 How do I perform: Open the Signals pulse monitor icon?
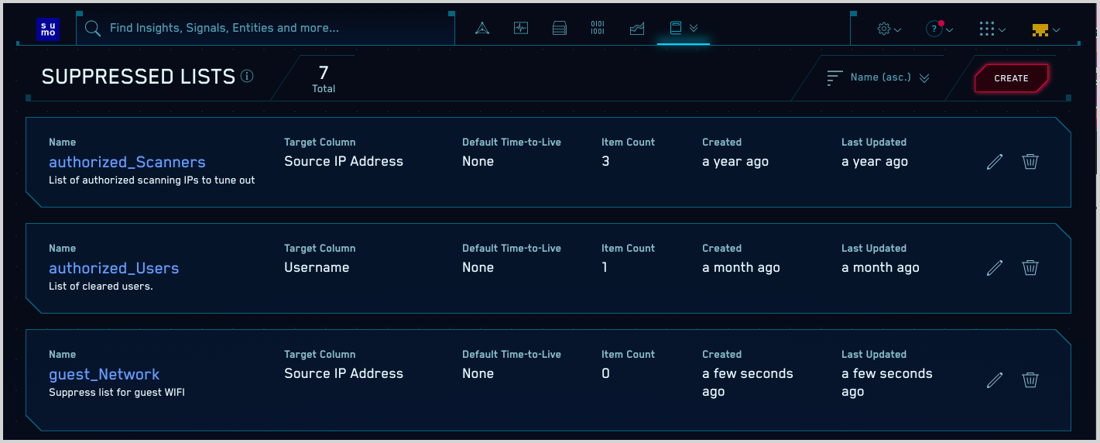coord(521,29)
